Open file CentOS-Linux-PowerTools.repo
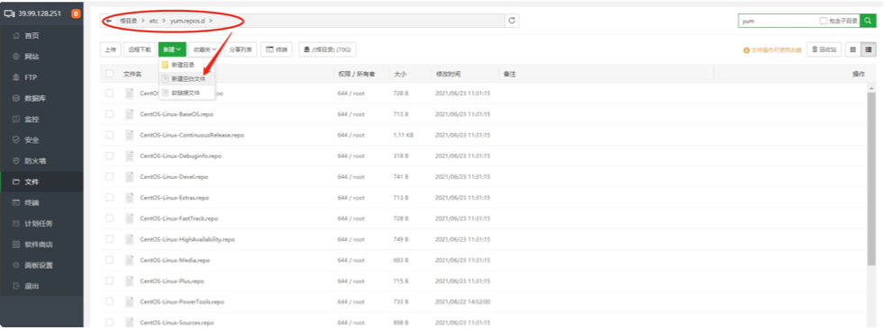885x329 pixels. click(x=182, y=301)
